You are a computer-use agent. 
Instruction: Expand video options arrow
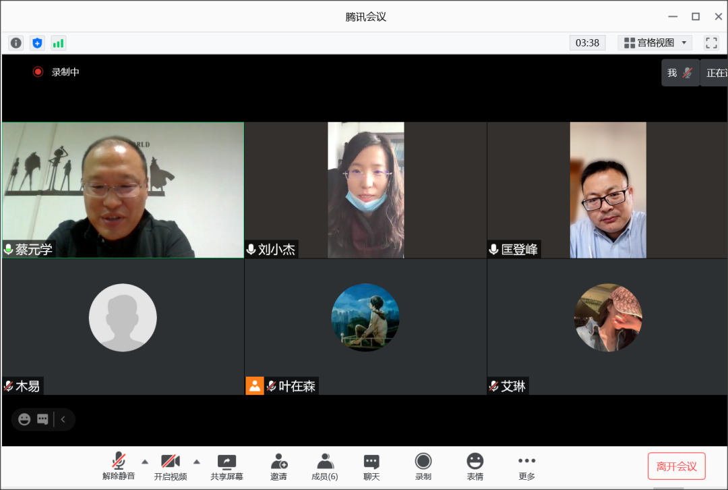[x=197, y=462]
